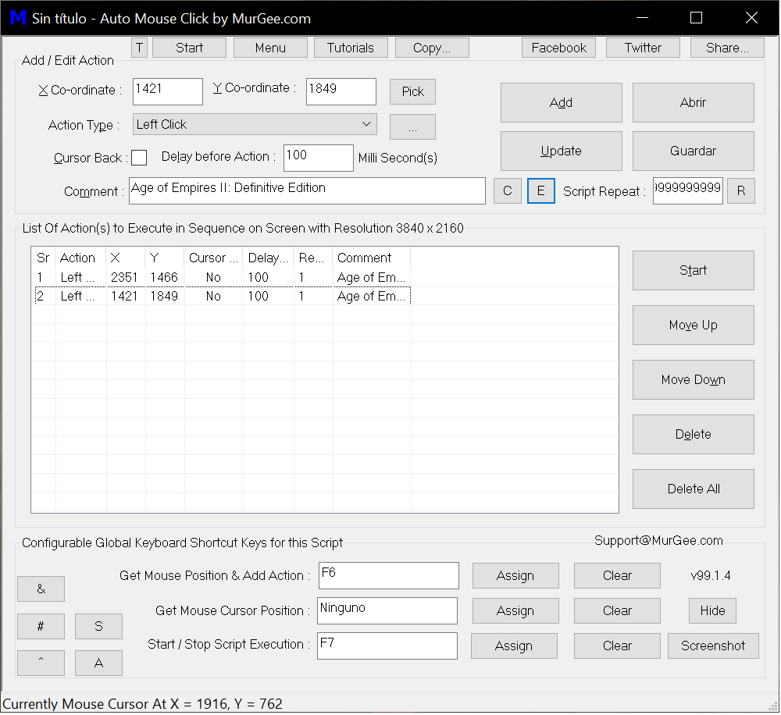Open the Twitter link button
Screen dimensions: 781x715
(643, 48)
